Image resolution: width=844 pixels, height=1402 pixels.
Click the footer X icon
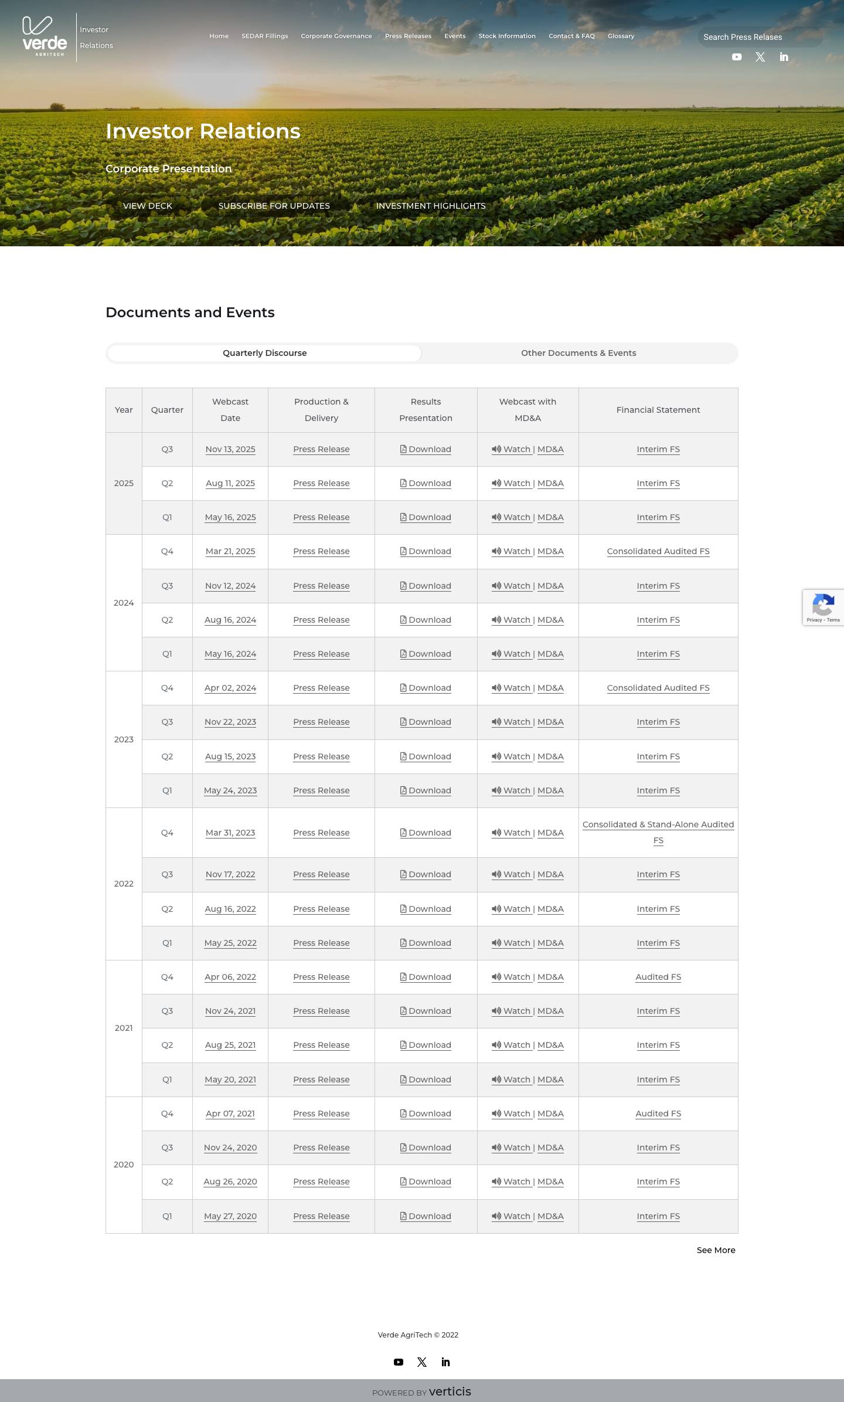(422, 1362)
